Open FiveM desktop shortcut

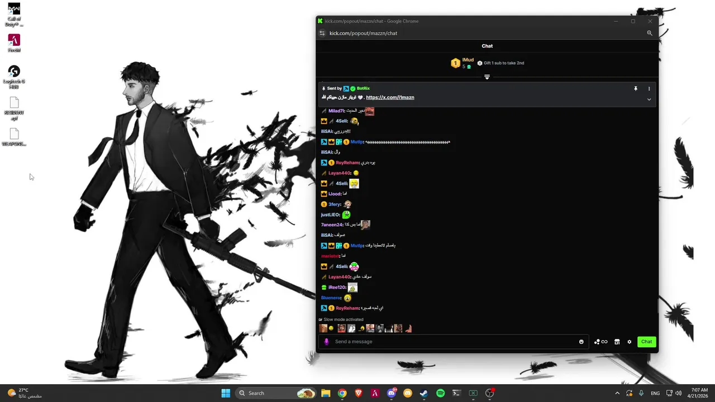click(14, 43)
